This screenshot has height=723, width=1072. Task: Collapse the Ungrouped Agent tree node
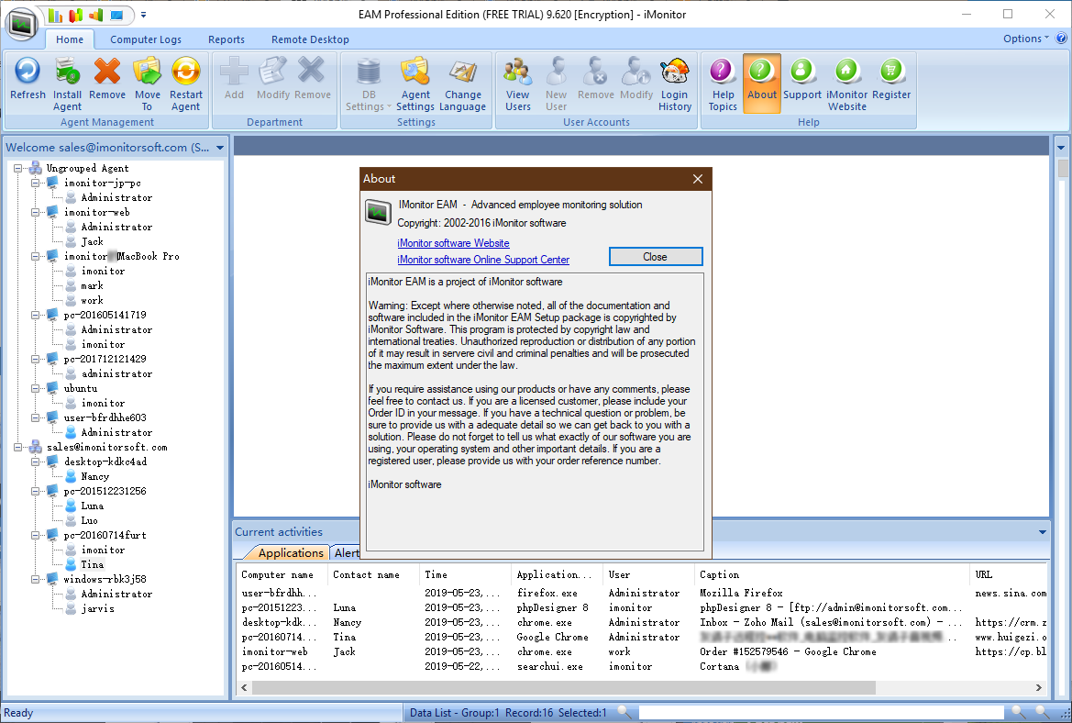click(18, 168)
